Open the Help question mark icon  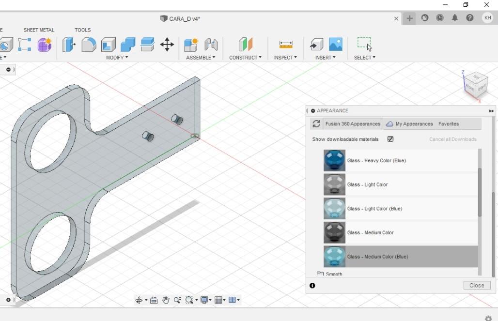[470, 18]
